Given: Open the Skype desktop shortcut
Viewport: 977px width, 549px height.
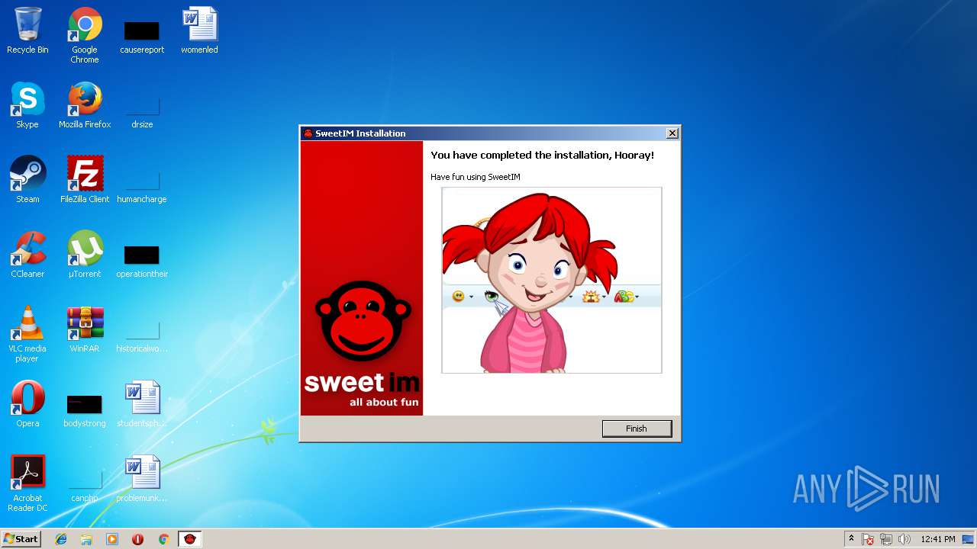Looking at the screenshot, I should (x=27, y=105).
